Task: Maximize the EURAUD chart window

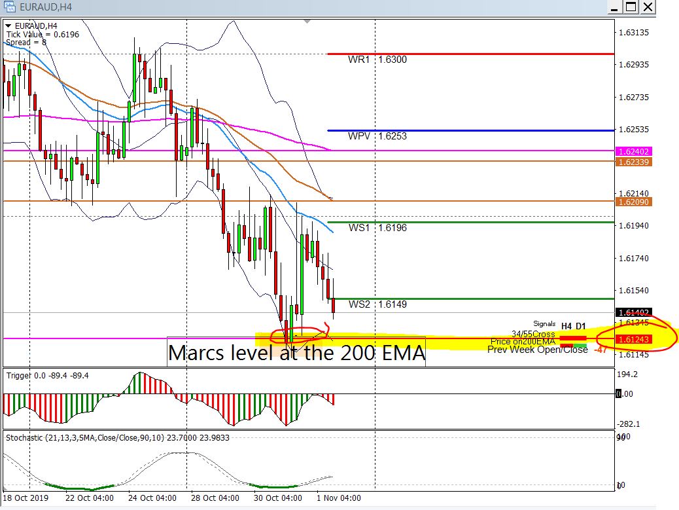Action: pyautogui.click(x=630, y=7)
